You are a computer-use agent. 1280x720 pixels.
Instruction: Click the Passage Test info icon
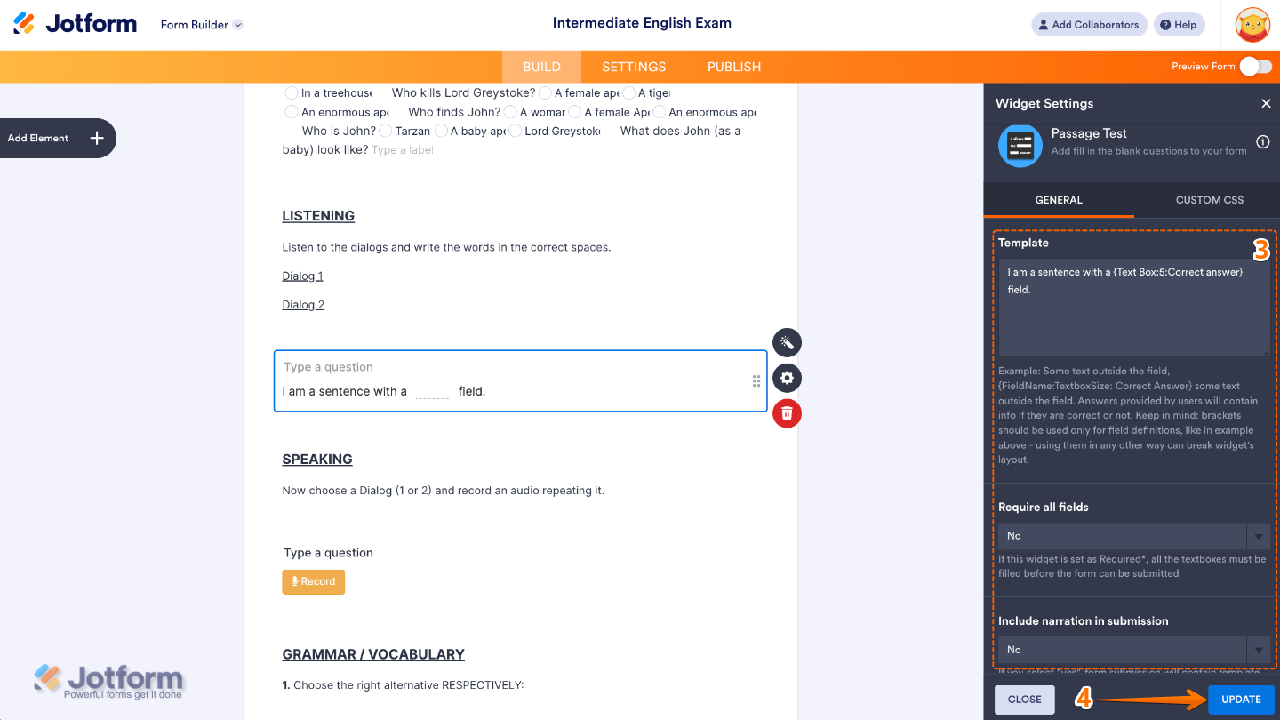[x=1263, y=140]
